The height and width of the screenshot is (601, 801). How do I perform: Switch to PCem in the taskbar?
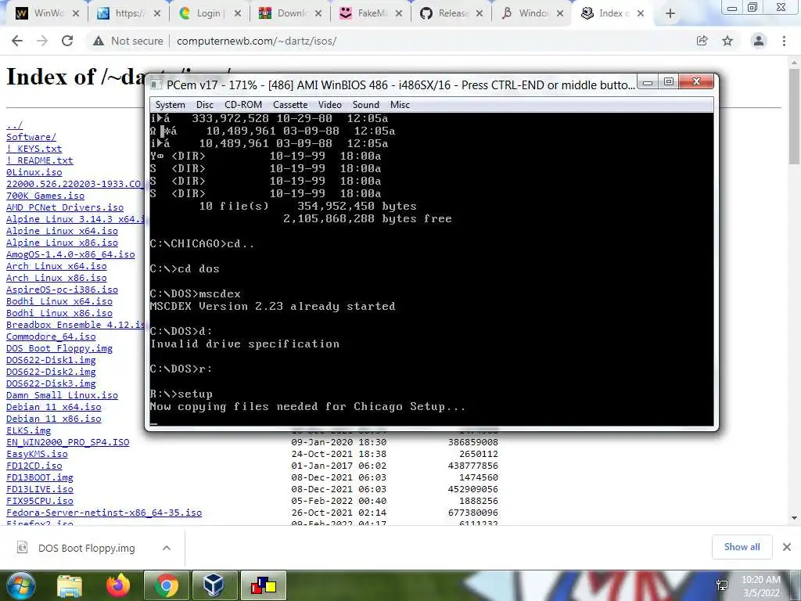click(263, 585)
